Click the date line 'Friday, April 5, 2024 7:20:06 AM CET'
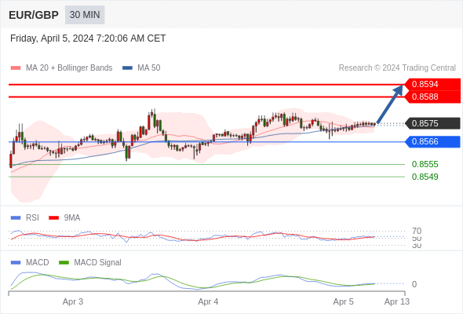The height and width of the screenshot is (314, 463). pyautogui.click(x=88, y=38)
